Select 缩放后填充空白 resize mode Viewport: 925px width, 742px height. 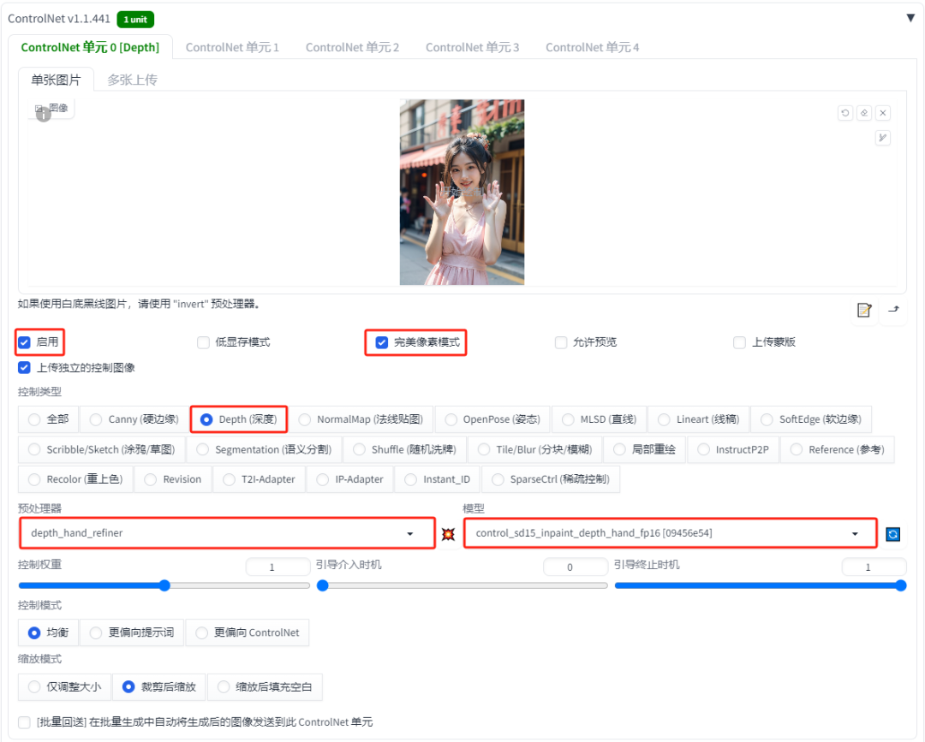265,687
